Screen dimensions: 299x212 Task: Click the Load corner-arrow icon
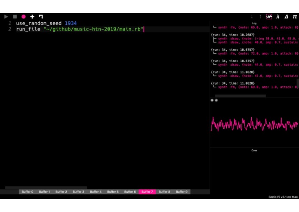point(41,17)
